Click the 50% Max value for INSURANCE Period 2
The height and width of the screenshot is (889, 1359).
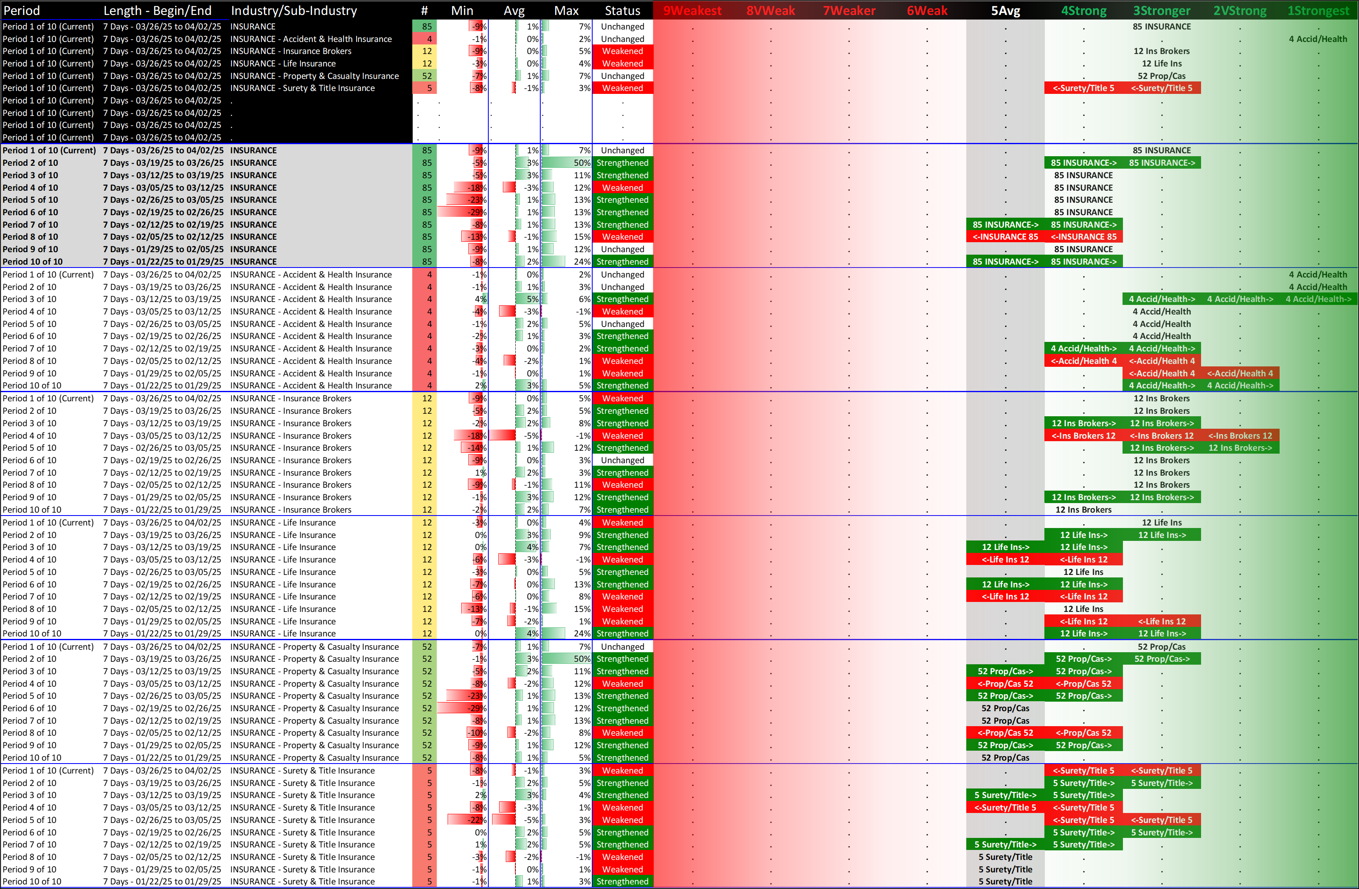click(582, 162)
